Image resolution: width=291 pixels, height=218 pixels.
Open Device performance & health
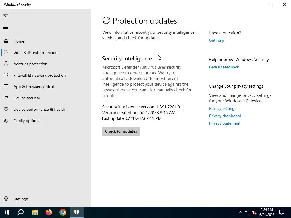pos(39,109)
